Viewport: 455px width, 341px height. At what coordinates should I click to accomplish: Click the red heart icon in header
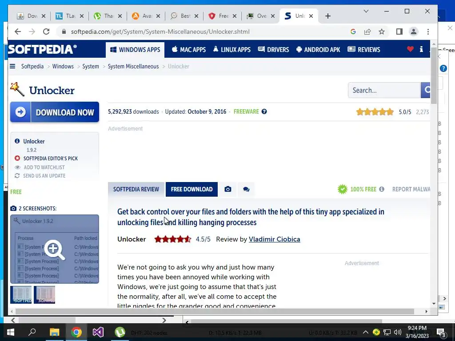410,49
